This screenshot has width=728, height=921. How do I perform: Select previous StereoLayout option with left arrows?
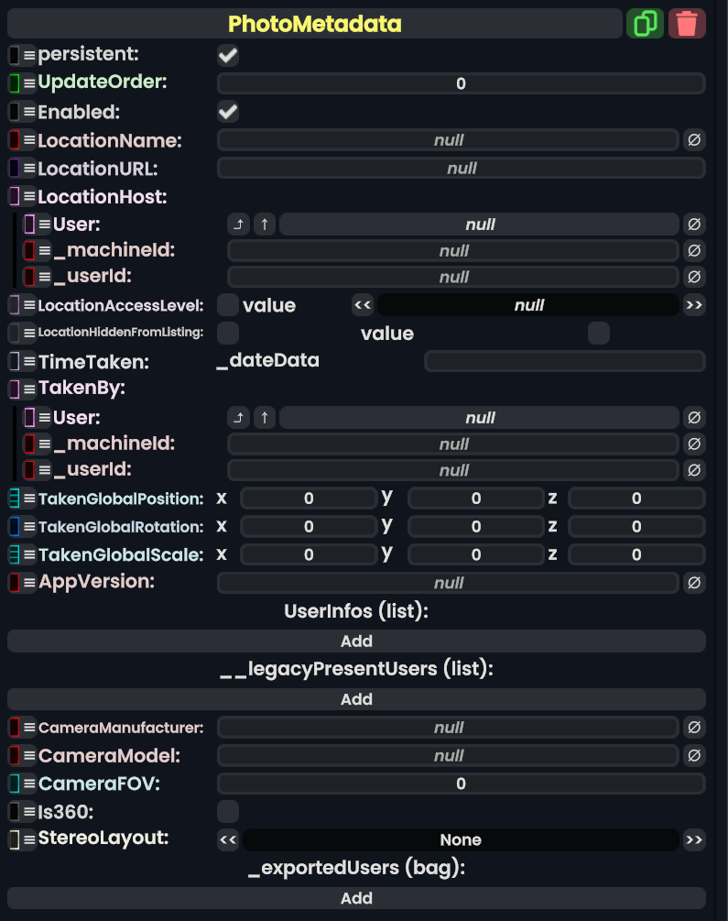[228, 840]
